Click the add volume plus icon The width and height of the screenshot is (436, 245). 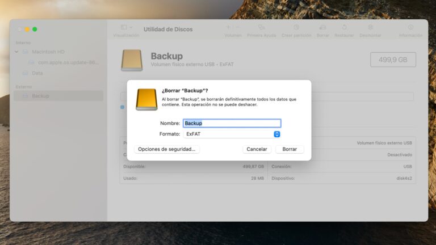(228, 27)
